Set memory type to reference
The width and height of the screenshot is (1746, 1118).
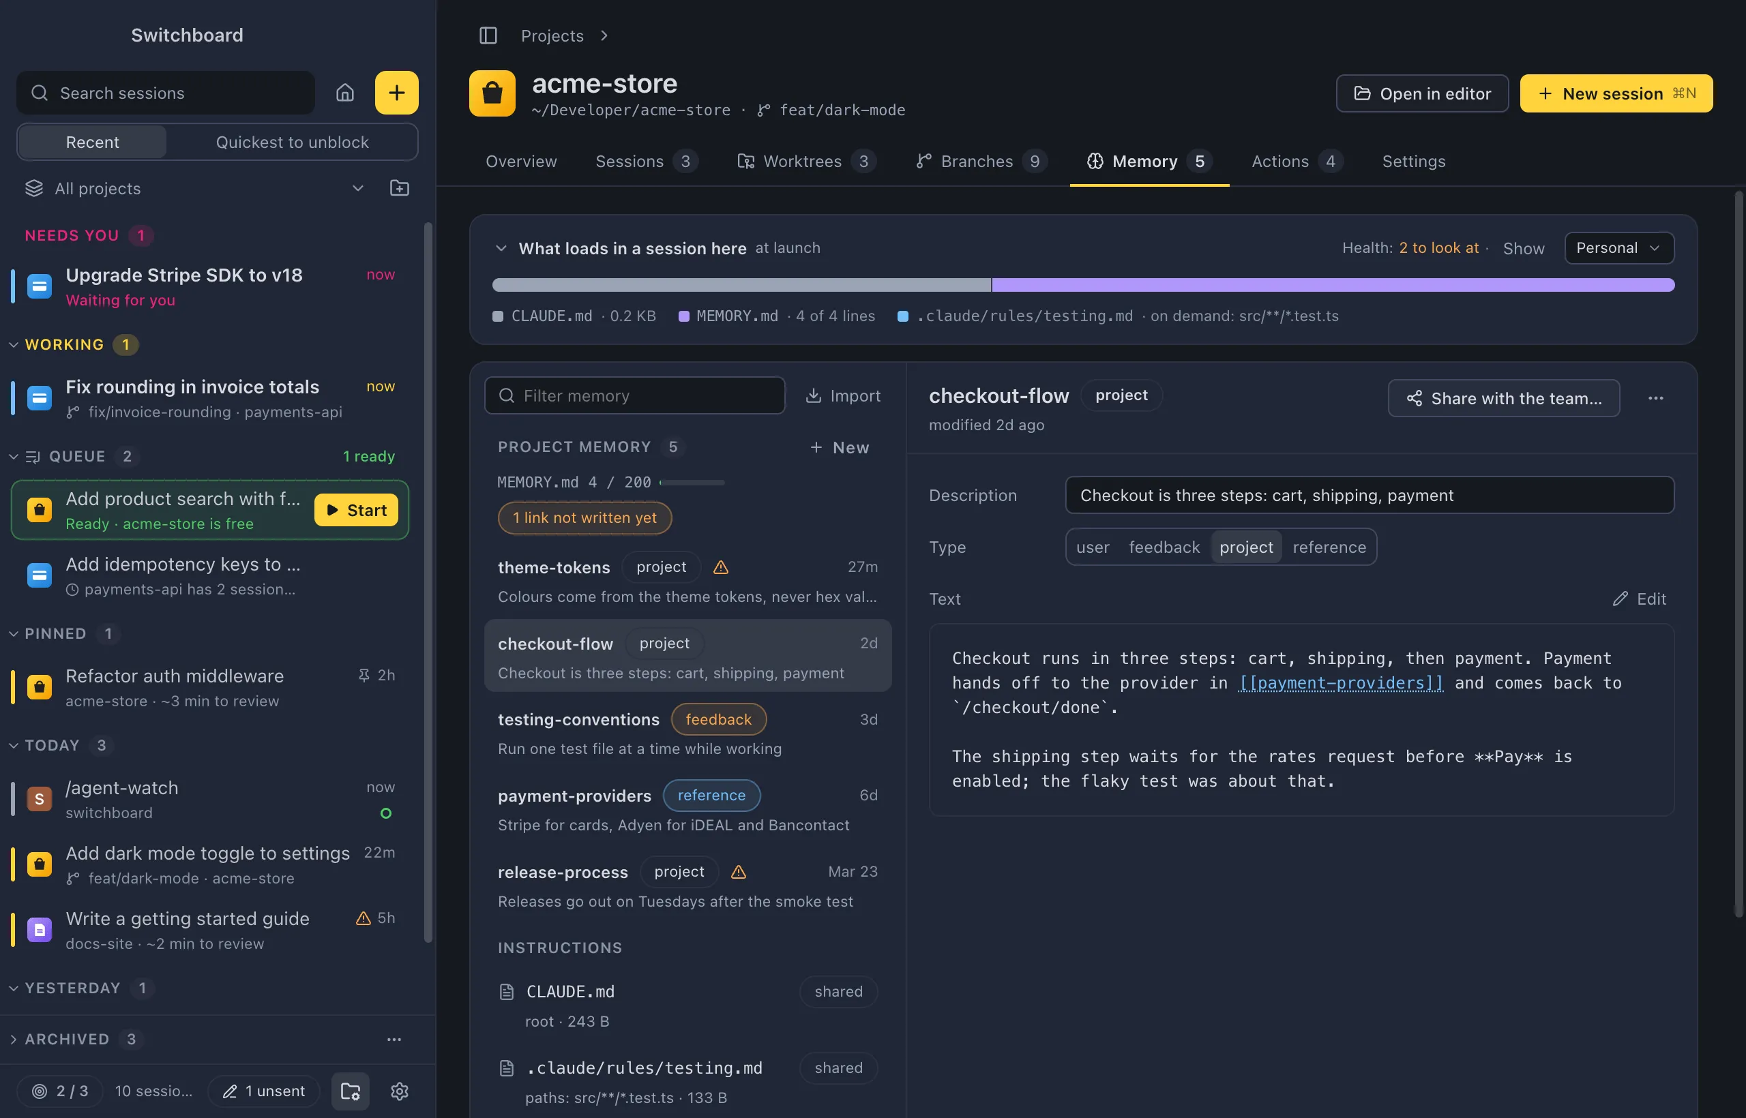point(1329,547)
